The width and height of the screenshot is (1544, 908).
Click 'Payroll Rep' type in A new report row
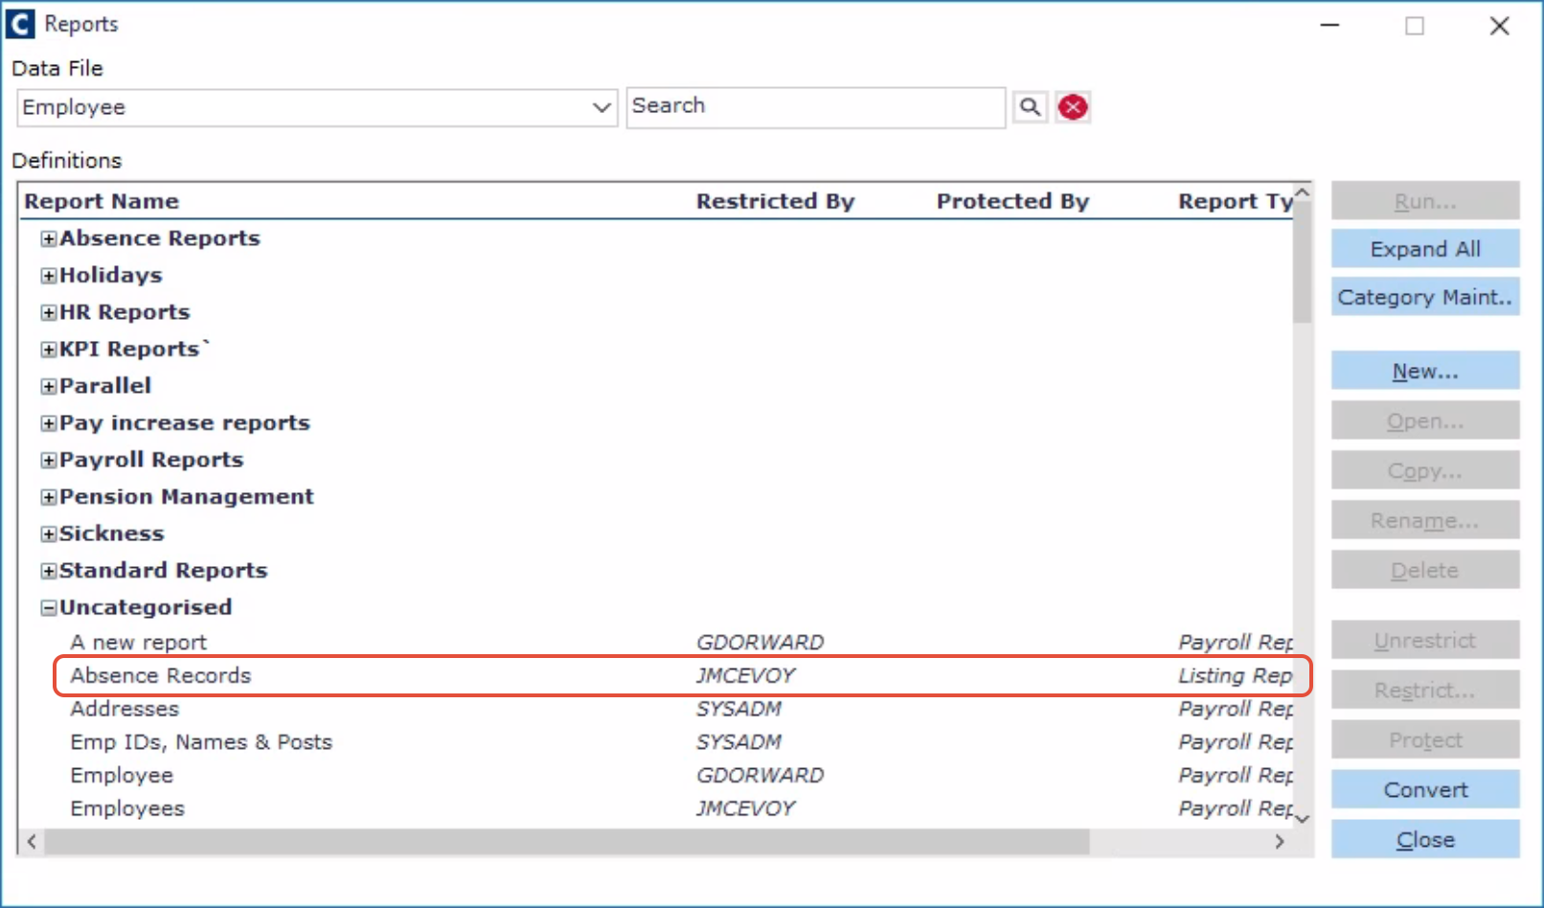click(x=1236, y=642)
